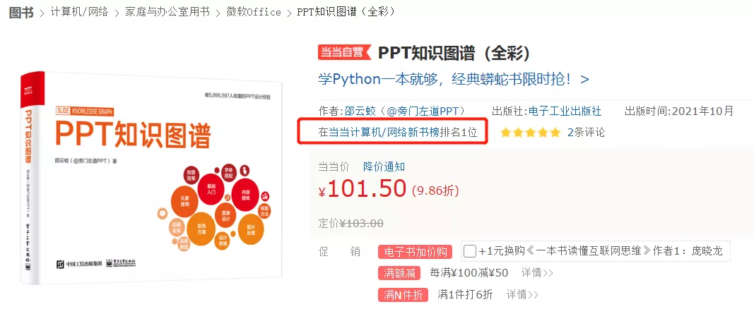
Task: Click the 当当自营 red badge
Action: click(x=344, y=52)
